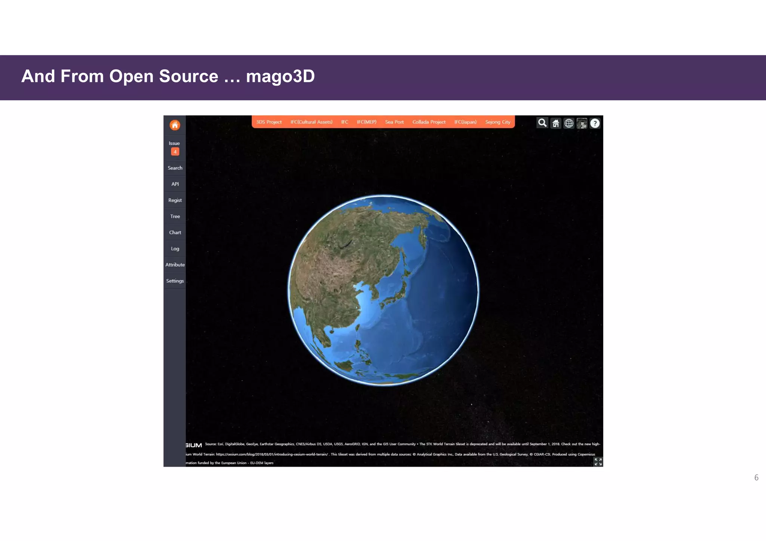Click the orange issue count badge 4

click(x=175, y=152)
